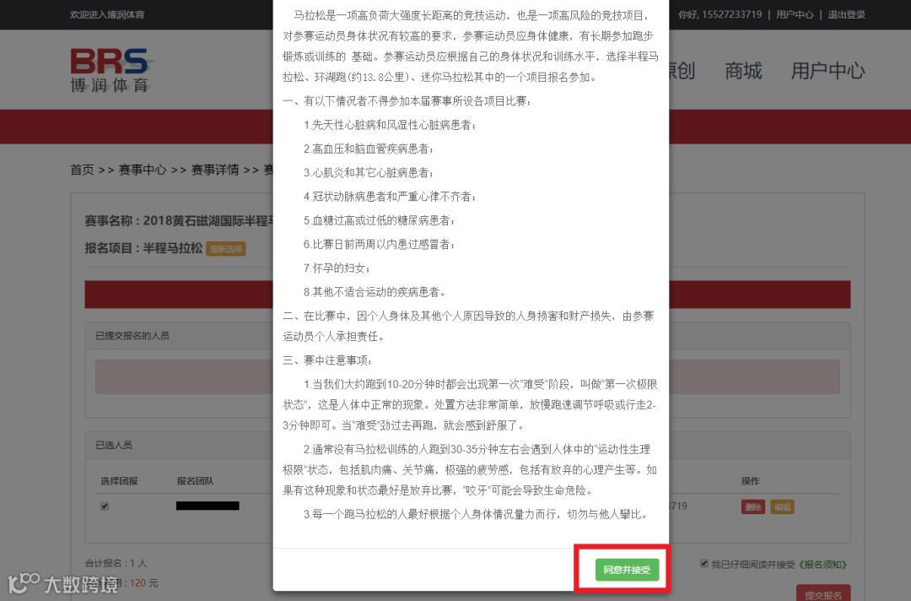Click the 大数跨境 watermark logo

coord(62,583)
